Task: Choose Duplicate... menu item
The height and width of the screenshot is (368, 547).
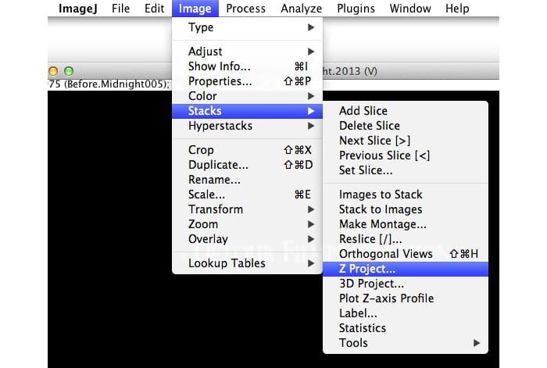Action: pos(247,165)
